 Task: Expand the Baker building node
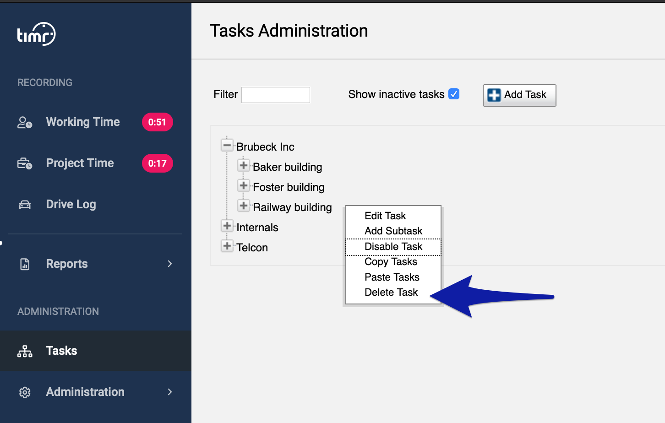pyautogui.click(x=244, y=165)
